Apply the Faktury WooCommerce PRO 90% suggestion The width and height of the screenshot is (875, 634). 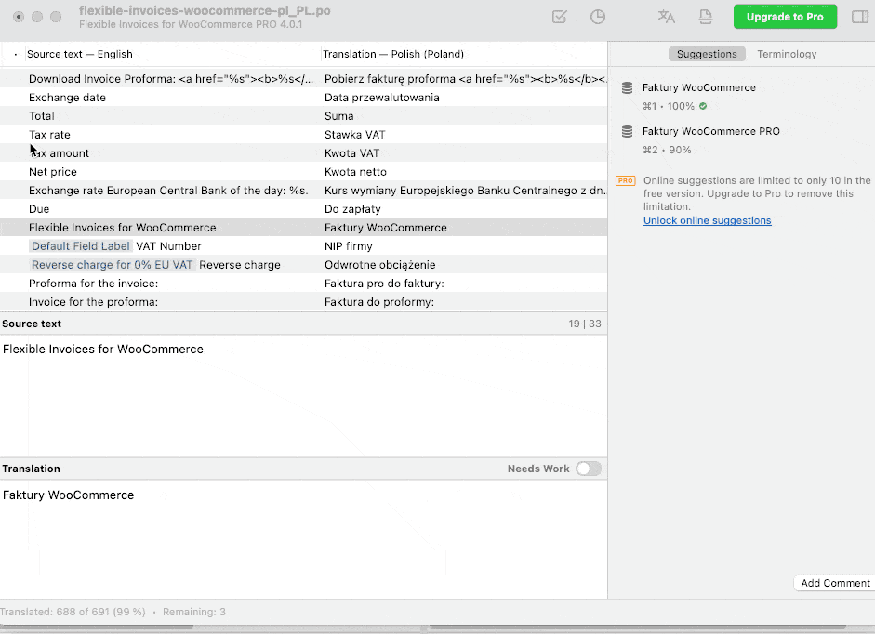(x=742, y=140)
